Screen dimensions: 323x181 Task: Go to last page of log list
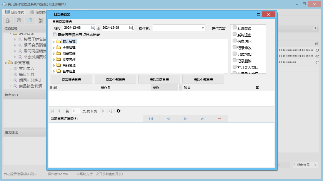(x=110, y=111)
